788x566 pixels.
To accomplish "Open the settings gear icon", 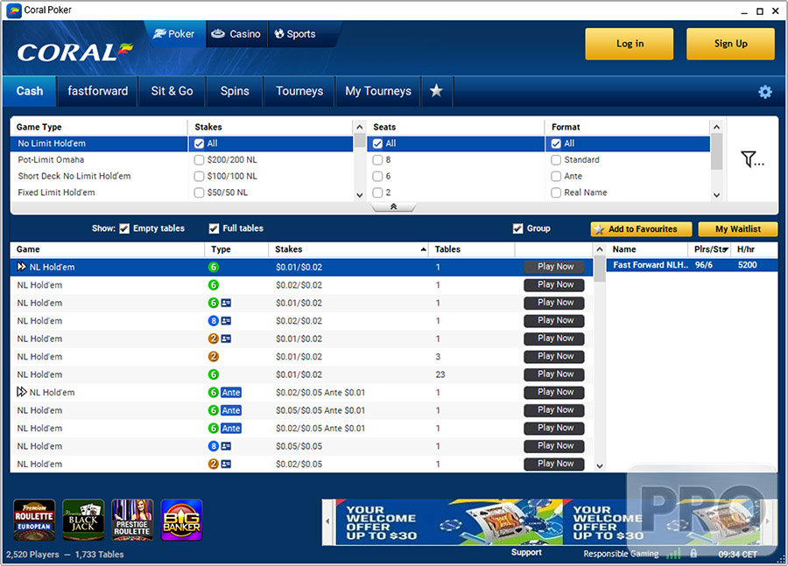I will pos(764,92).
